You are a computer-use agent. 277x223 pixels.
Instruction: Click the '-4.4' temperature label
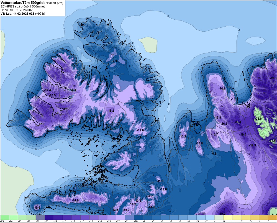(x=82, y=25)
